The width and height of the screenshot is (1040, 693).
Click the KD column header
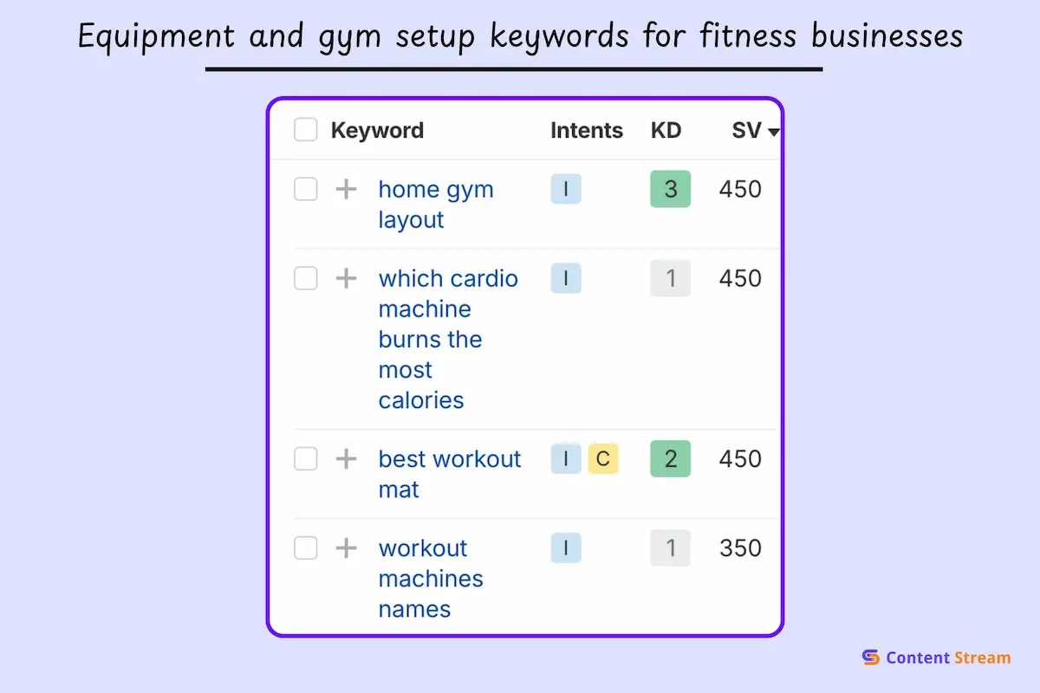[666, 130]
